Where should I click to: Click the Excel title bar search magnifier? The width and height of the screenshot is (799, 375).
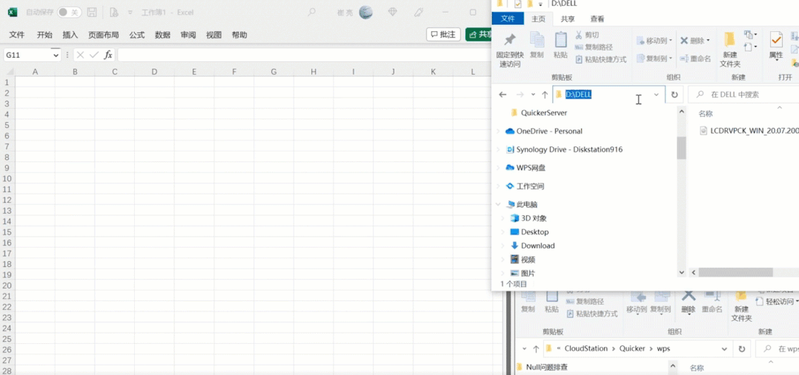coord(311,13)
